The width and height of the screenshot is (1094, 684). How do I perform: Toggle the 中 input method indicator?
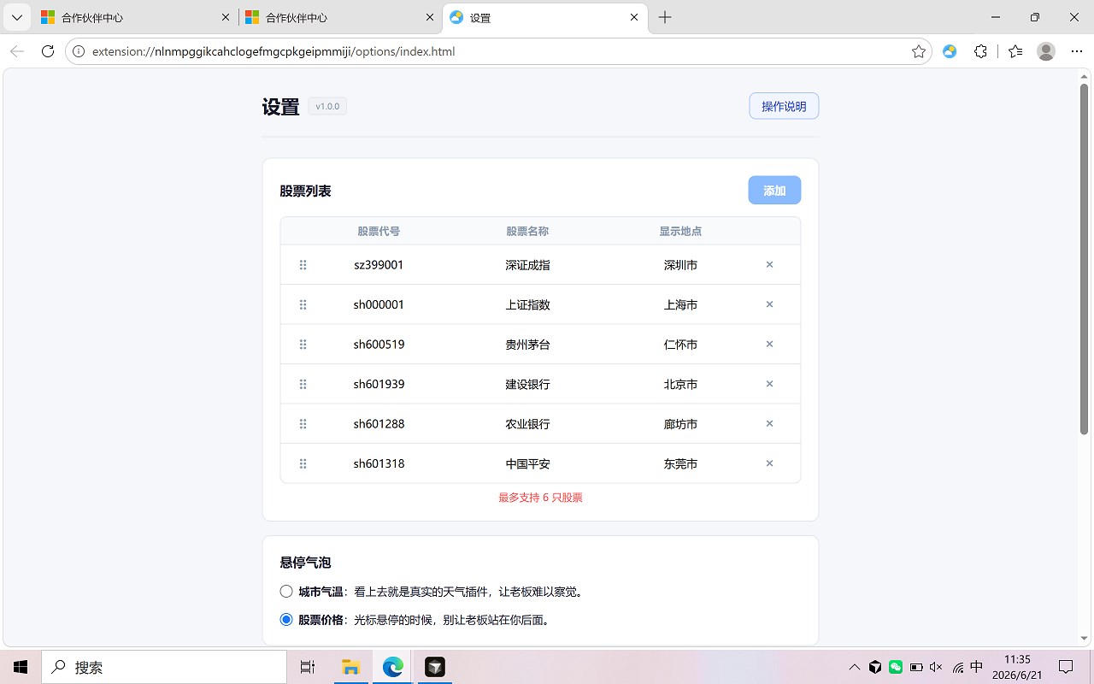tap(977, 667)
